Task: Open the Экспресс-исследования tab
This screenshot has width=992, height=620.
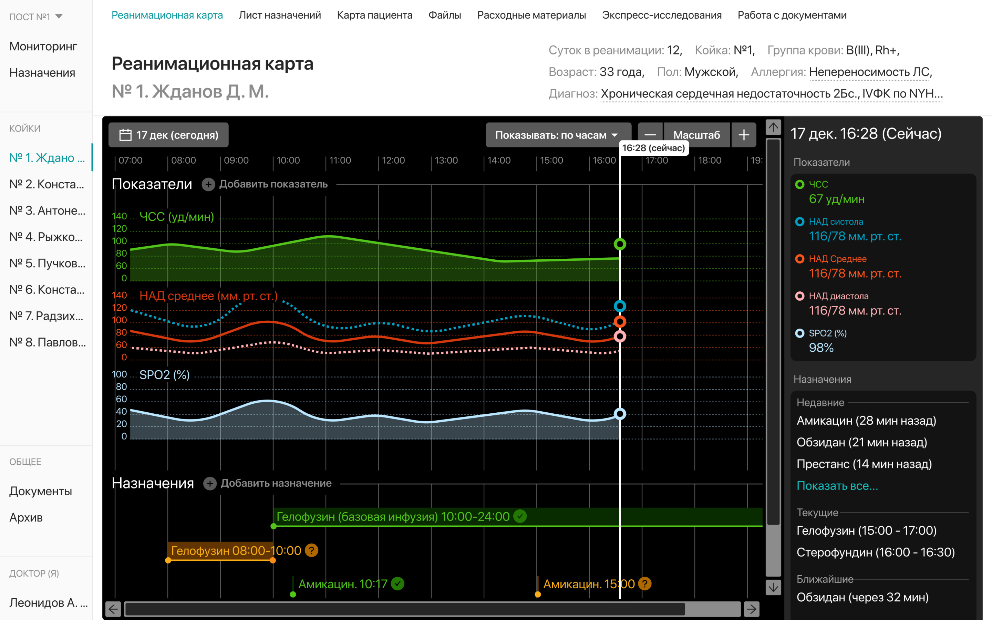Action: [662, 15]
